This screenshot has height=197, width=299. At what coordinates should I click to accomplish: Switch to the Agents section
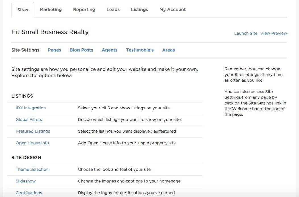(109, 50)
